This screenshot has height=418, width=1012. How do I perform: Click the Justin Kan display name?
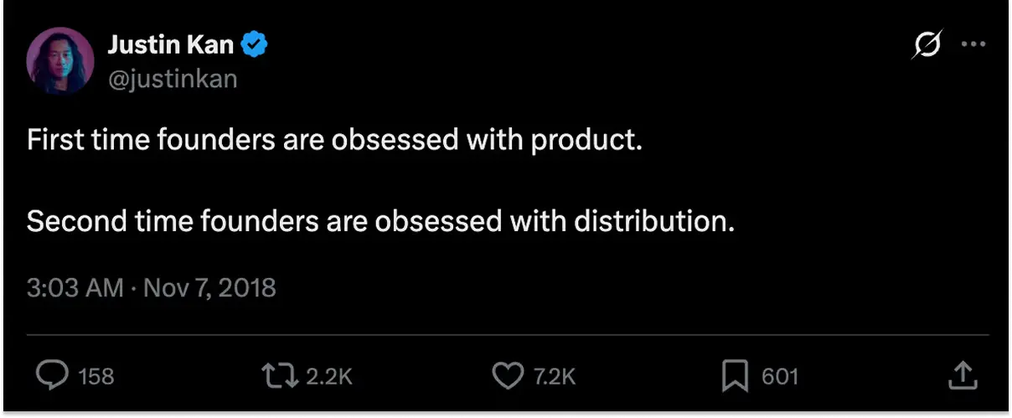170,45
